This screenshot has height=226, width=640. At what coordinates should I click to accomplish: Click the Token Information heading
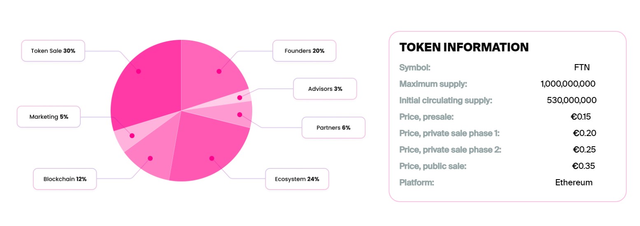tap(464, 47)
